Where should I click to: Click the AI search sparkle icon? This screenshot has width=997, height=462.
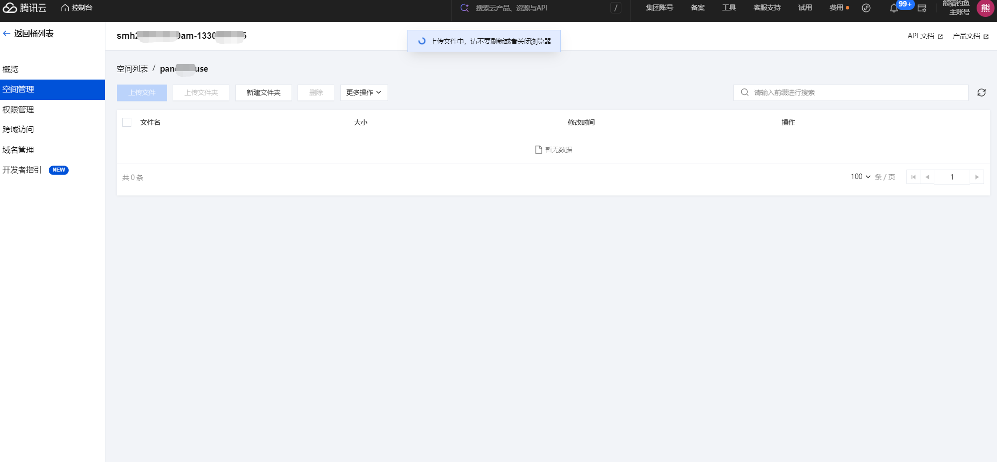point(464,8)
